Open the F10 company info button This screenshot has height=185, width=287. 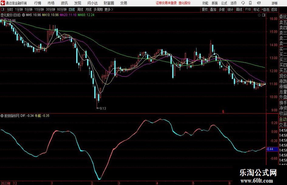[248, 9]
